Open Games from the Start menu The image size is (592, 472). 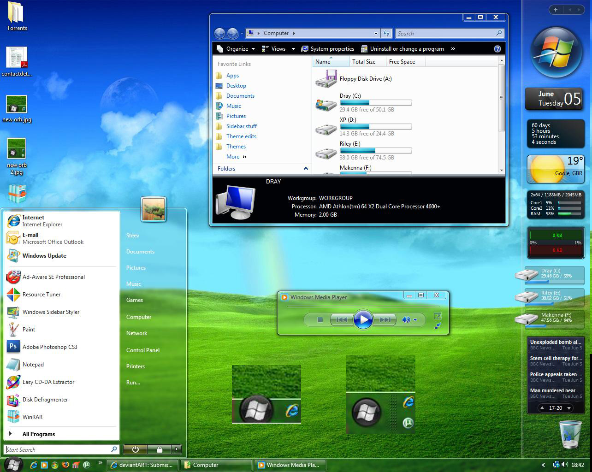(x=135, y=300)
